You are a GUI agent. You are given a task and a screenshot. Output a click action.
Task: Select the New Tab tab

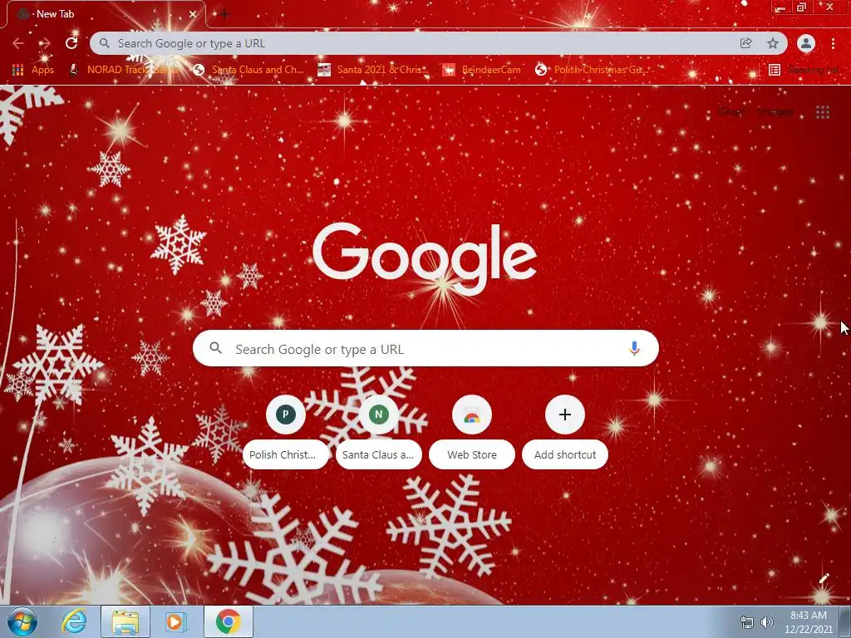click(106, 14)
